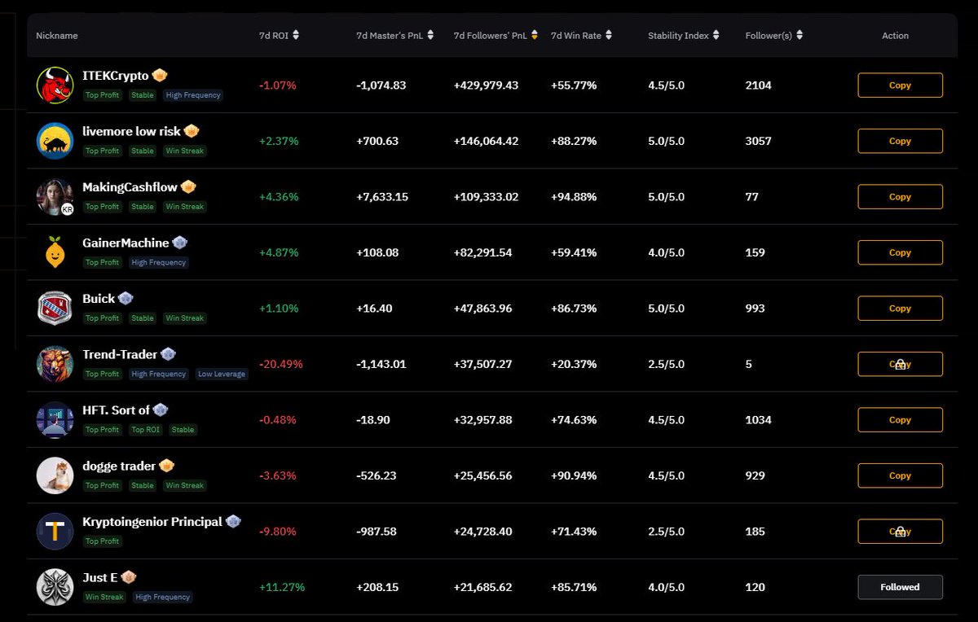Copy Buick trader

[x=900, y=308]
